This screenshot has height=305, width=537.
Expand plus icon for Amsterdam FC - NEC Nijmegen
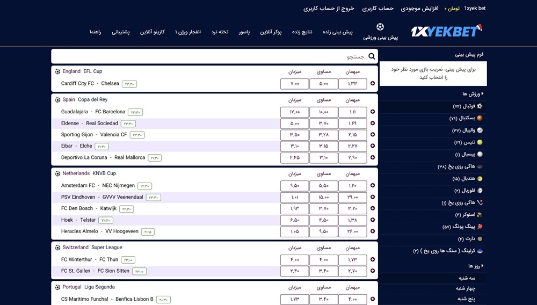tap(373, 186)
